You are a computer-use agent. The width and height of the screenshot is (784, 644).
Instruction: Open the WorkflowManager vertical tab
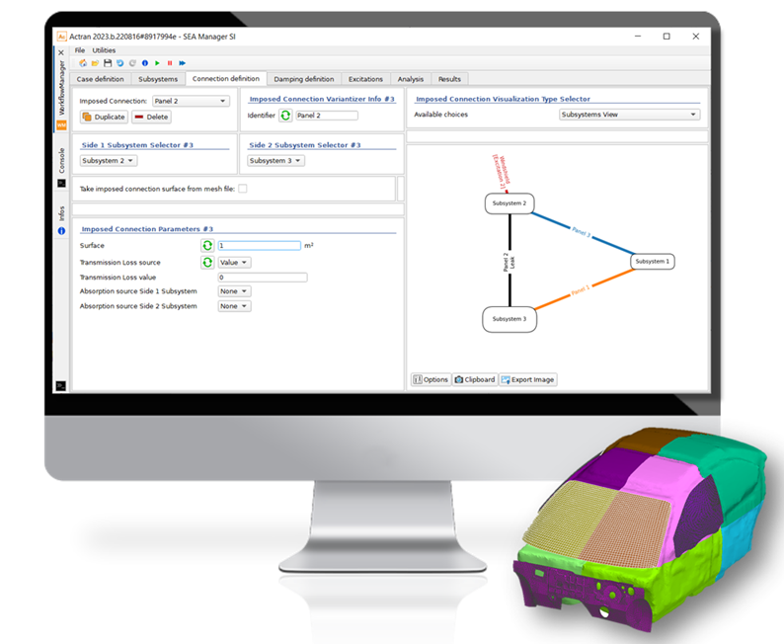pos(61,88)
